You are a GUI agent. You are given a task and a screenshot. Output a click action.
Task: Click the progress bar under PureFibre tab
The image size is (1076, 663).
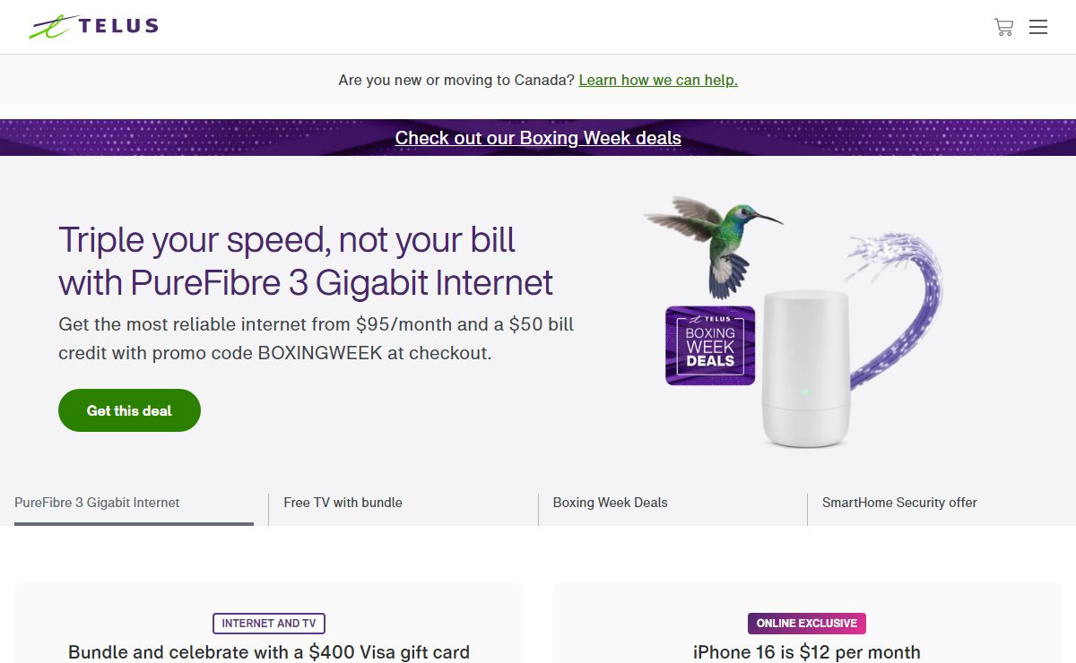(x=134, y=523)
